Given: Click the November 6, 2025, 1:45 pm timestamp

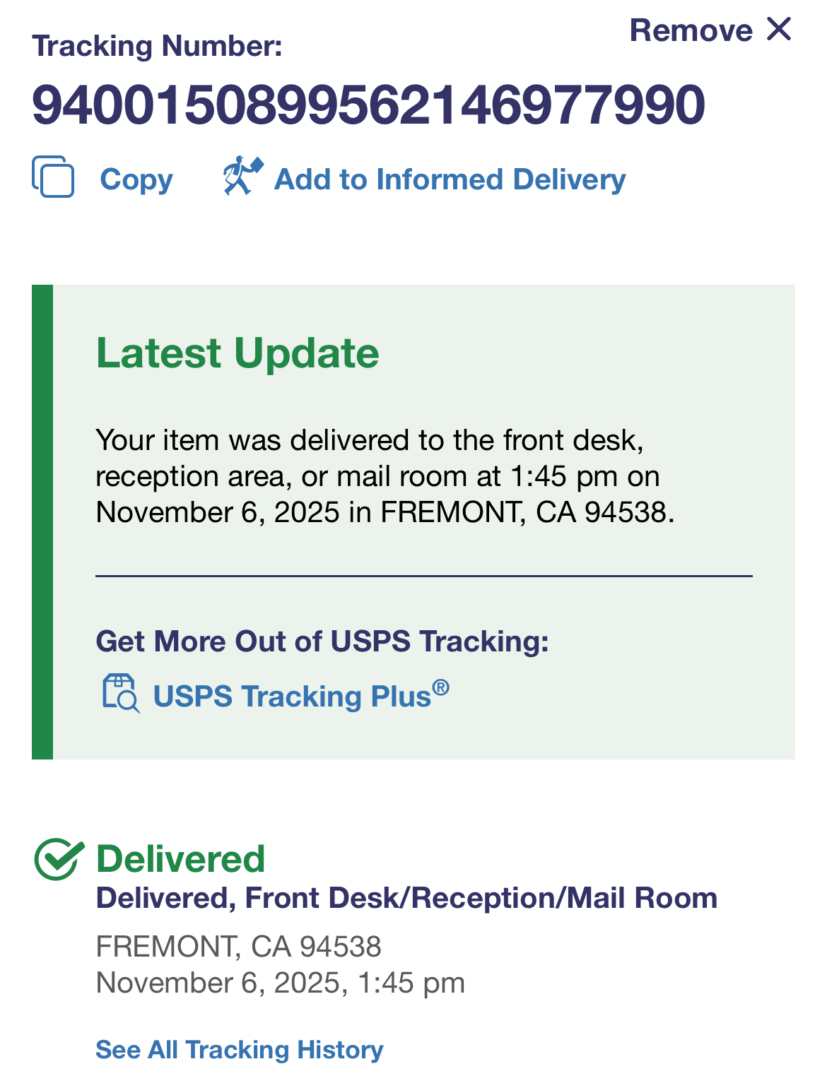Looking at the screenshot, I should point(280,983).
